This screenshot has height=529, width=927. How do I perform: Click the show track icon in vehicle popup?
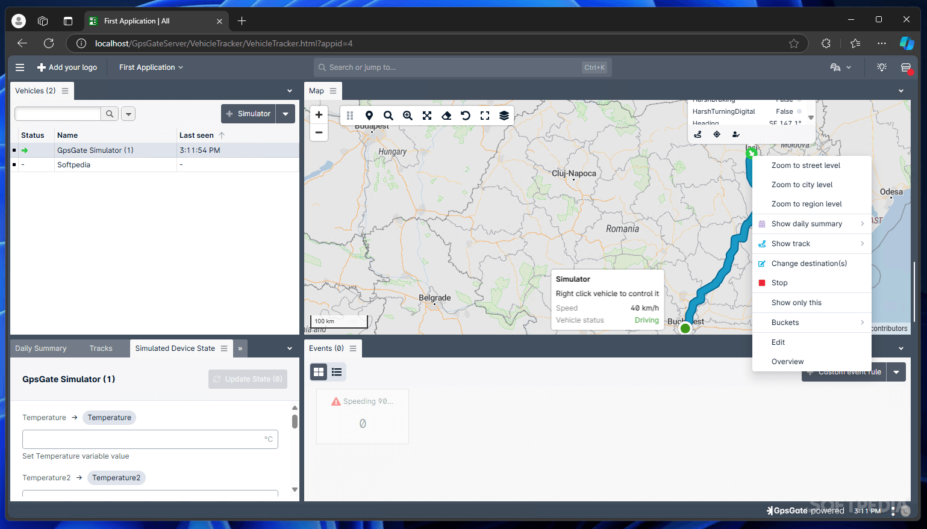pos(698,134)
